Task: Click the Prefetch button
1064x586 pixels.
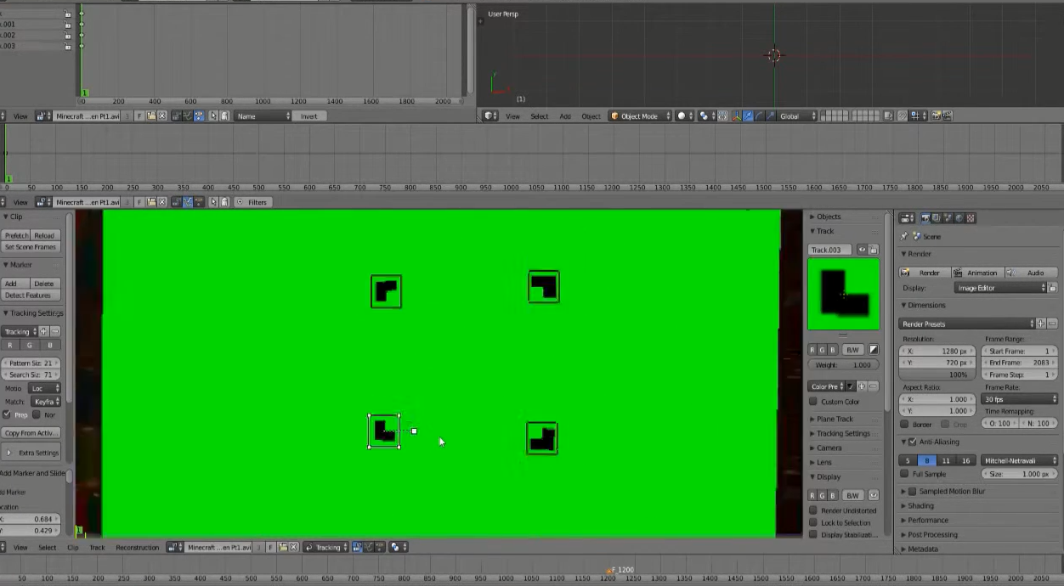Action: click(16, 235)
